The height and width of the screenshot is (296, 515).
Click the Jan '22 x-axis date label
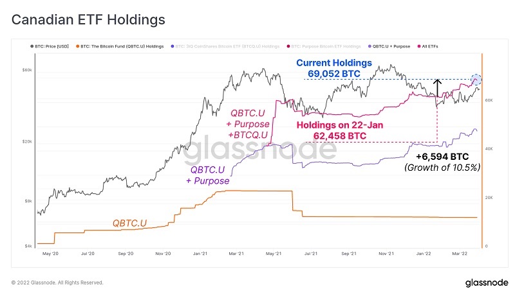[423, 254]
